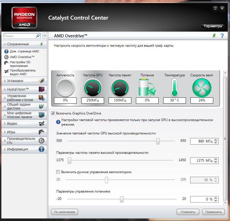Open the Параметры menu
The height and width of the screenshot is (221, 230).
pyautogui.click(x=213, y=26)
